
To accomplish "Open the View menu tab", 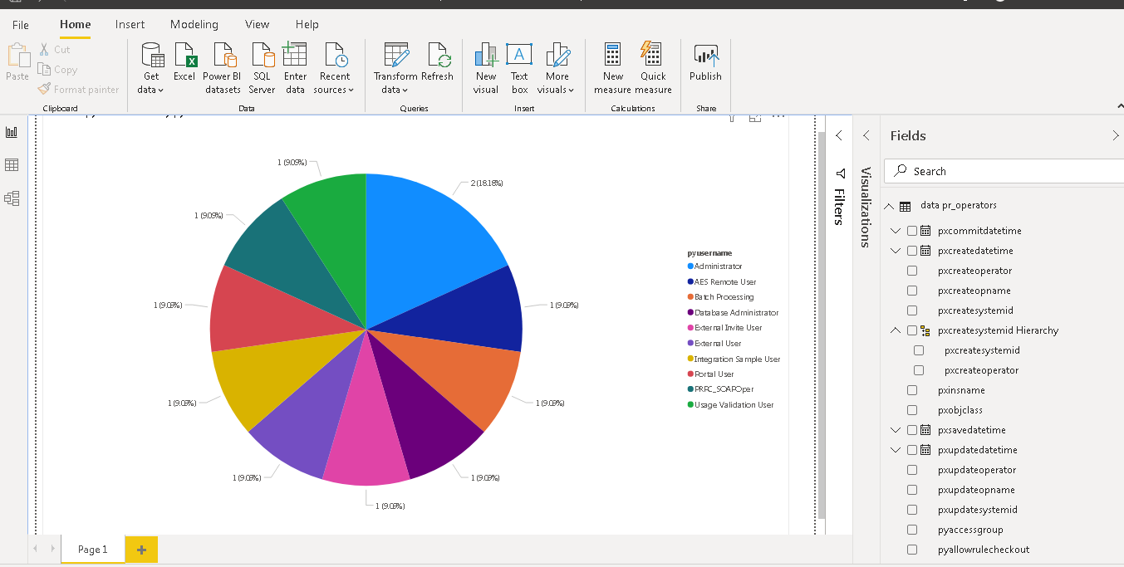I will 256,24.
